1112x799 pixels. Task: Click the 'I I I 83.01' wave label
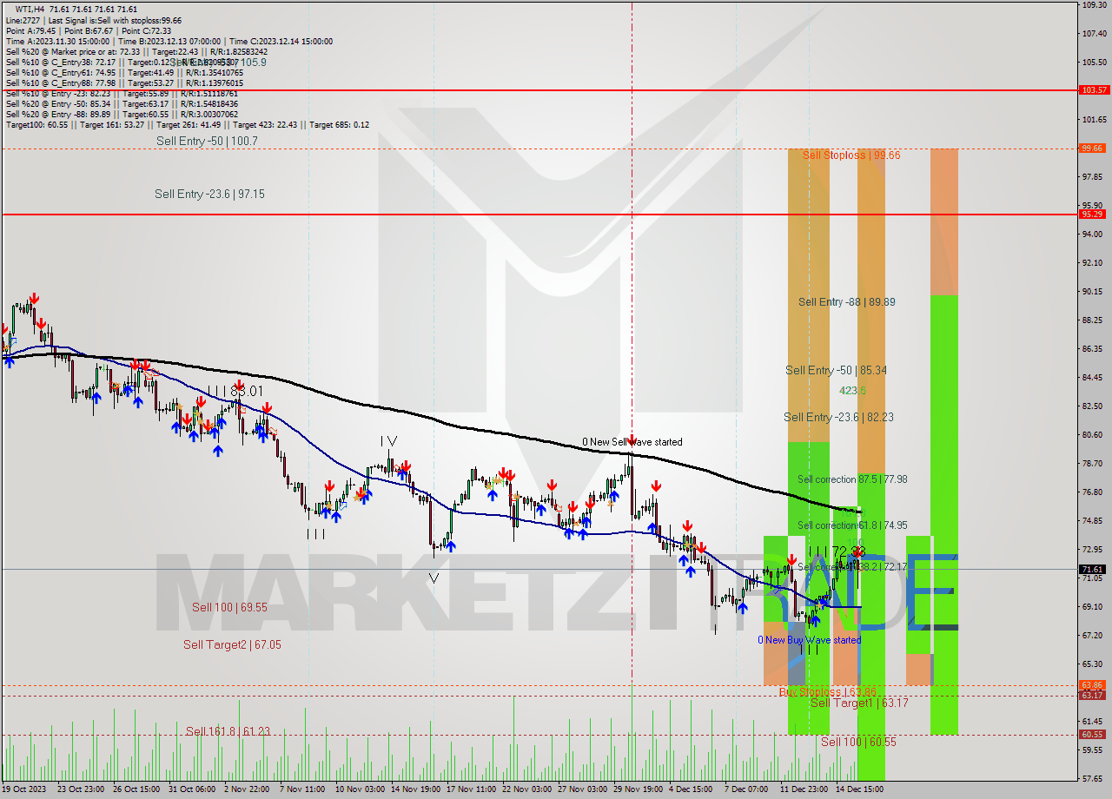coord(235,391)
